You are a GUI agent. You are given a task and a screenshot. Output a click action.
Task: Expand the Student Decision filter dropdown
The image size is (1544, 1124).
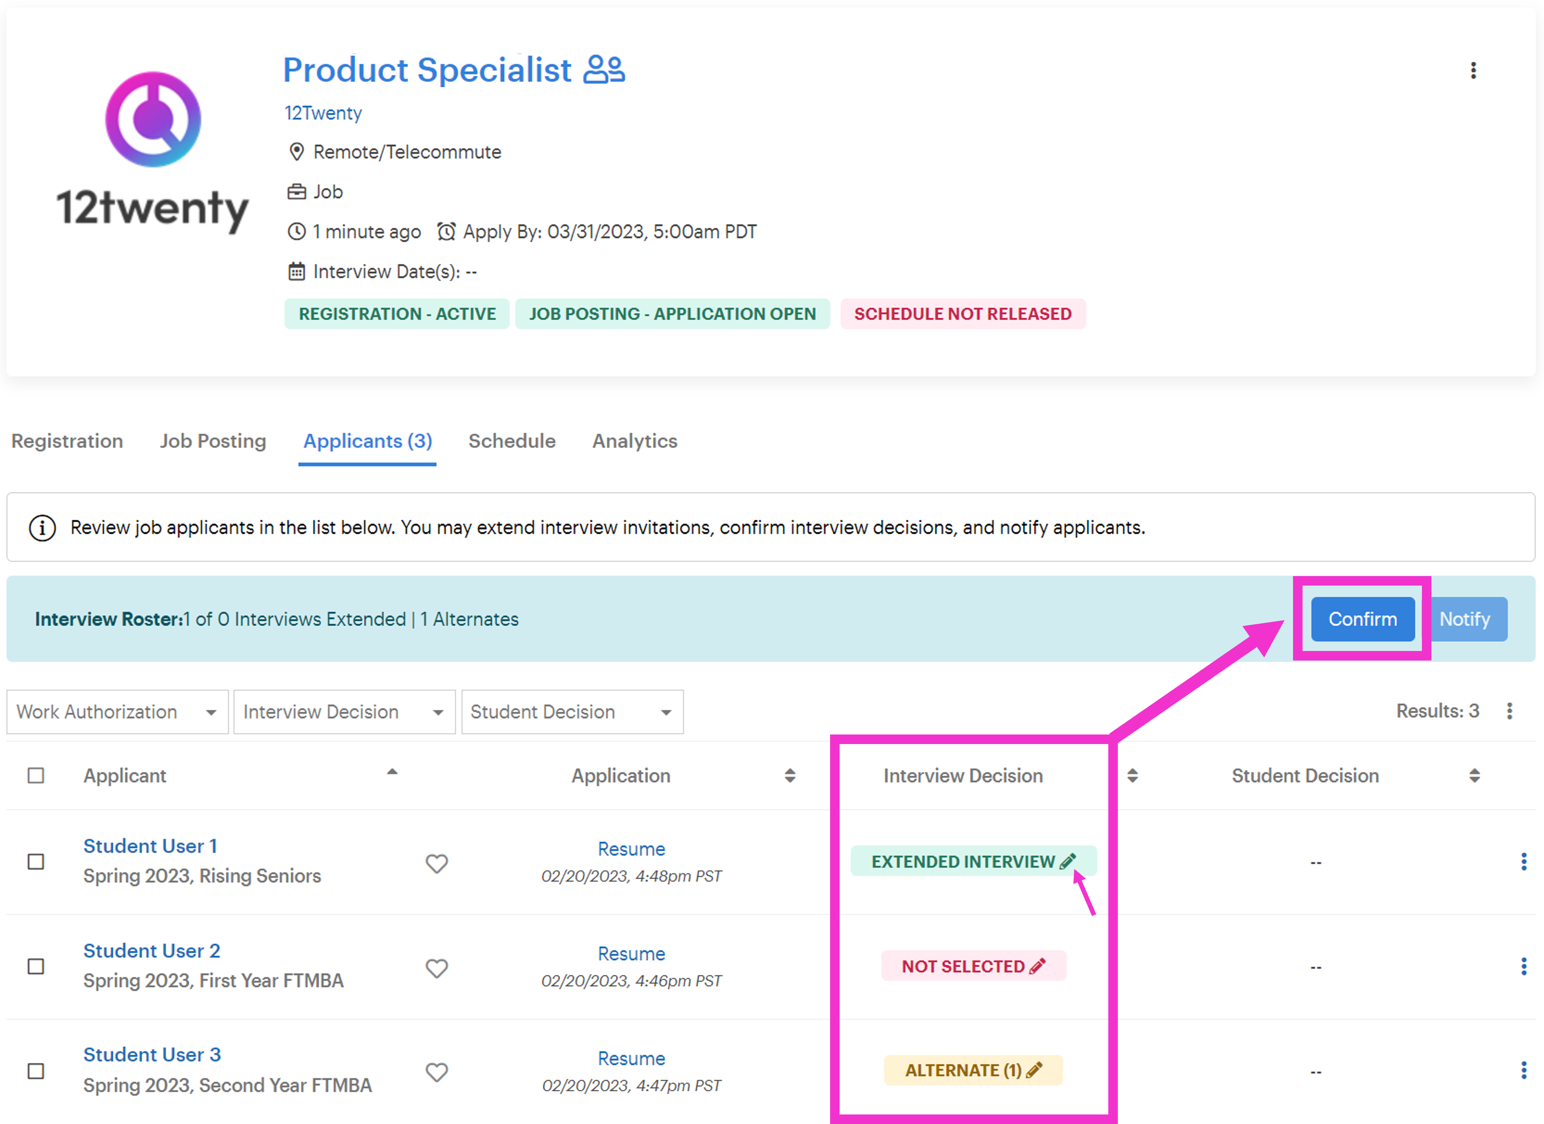click(573, 712)
